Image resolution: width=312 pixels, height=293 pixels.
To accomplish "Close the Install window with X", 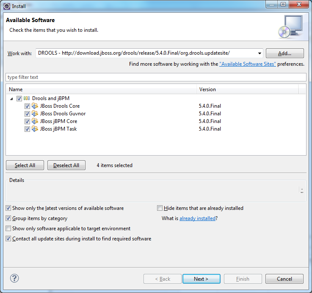I will point(299,4).
